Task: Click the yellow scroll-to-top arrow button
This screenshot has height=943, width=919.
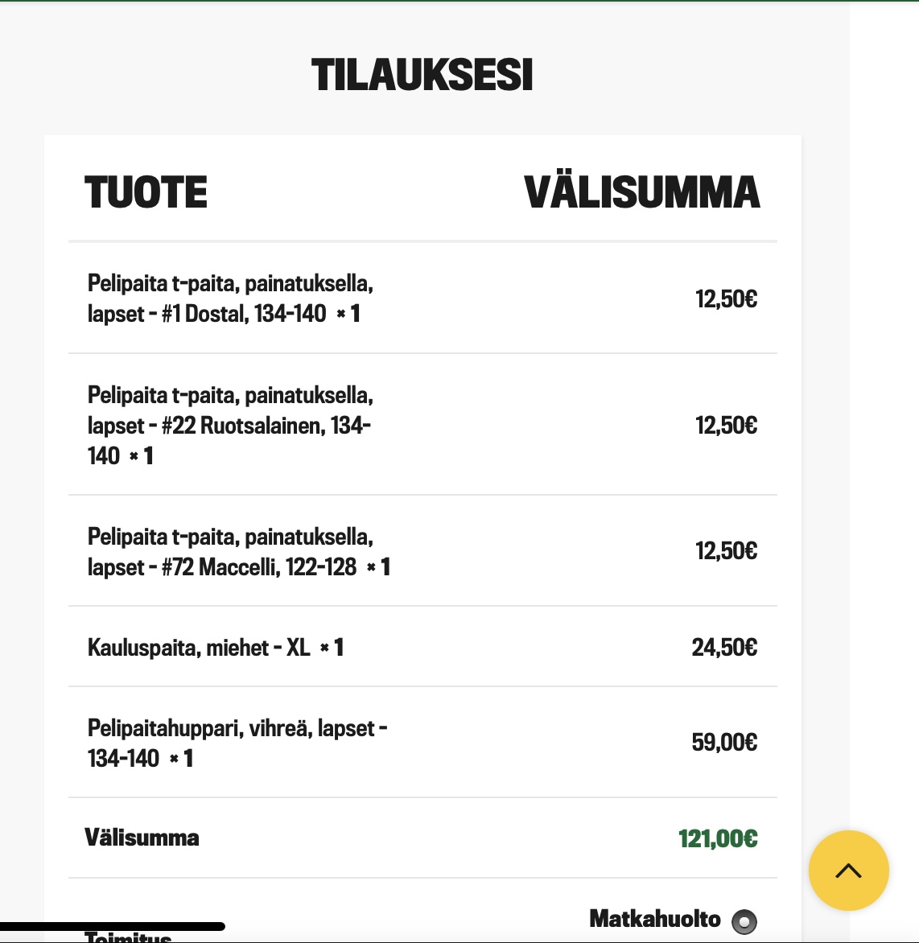Action: [849, 871]
